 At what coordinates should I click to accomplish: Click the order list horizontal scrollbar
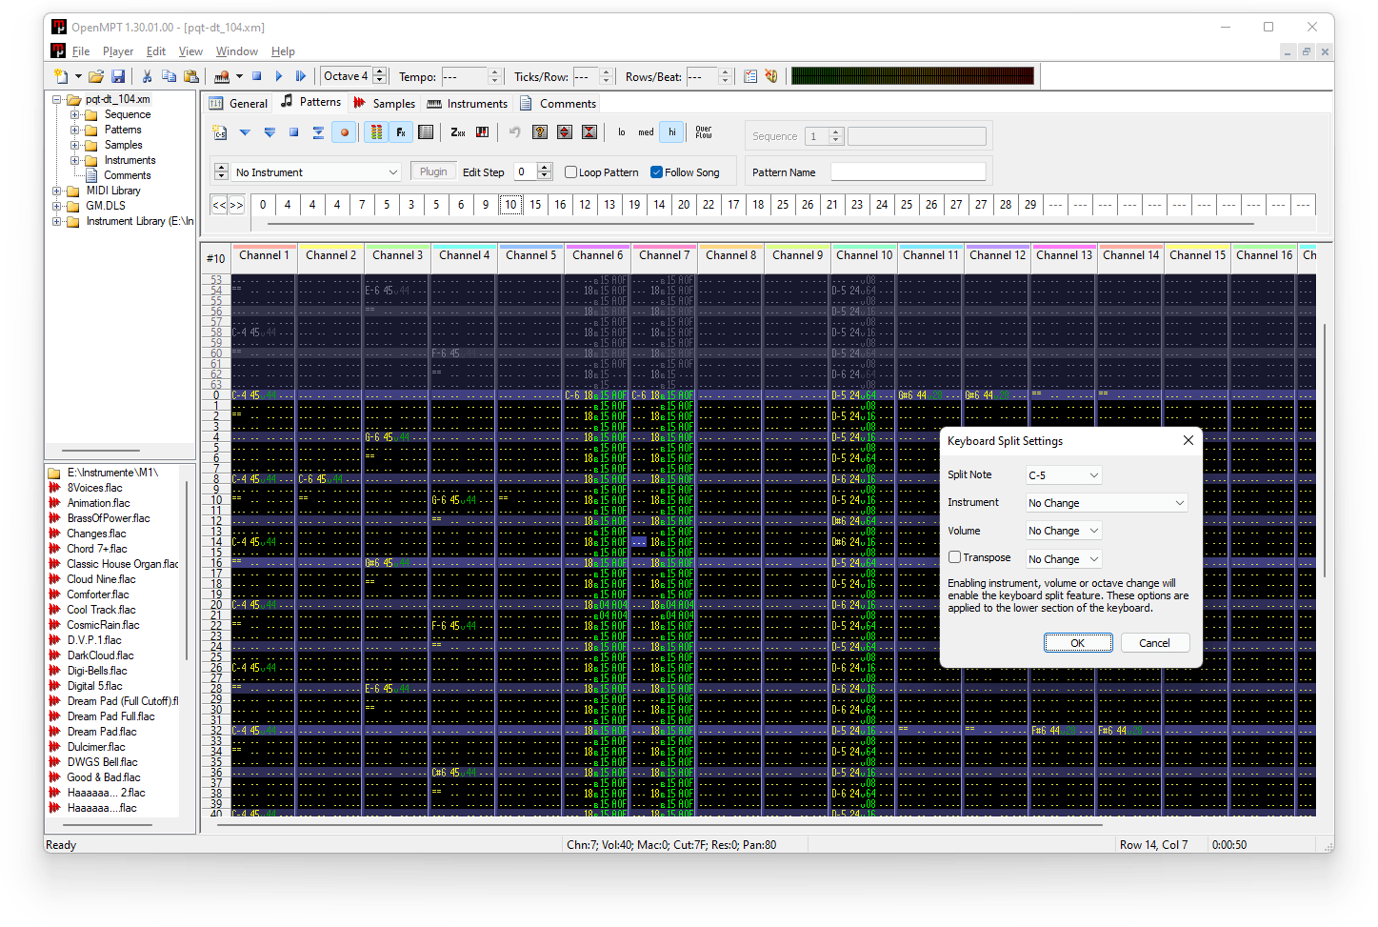click(x=760, y=225)
